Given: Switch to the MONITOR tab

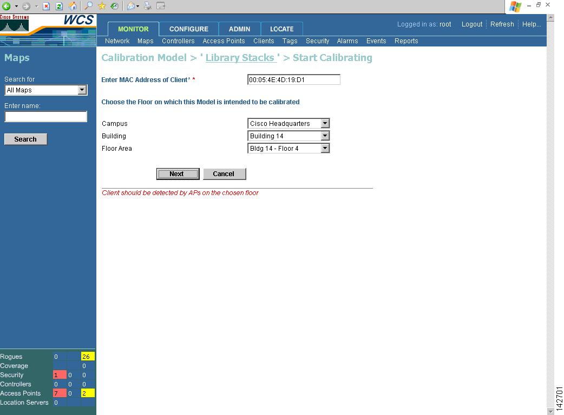Looking at the screenshot, I should click(x=133, y=29).
